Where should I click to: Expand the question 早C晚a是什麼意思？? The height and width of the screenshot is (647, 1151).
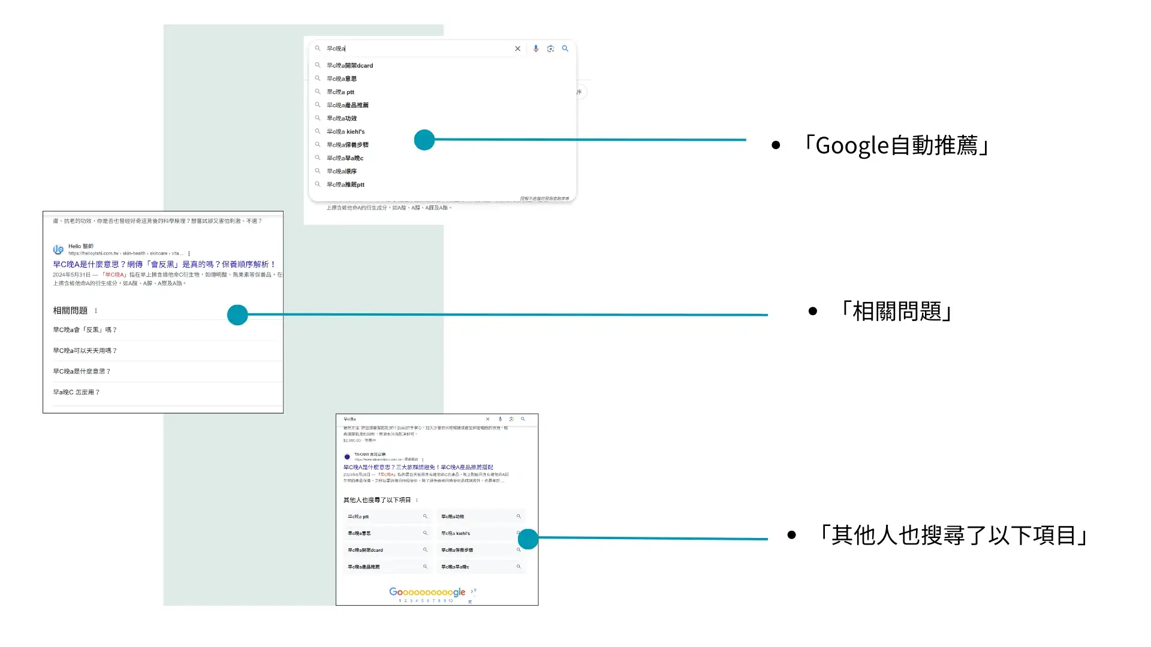click(x=167, y=371)
